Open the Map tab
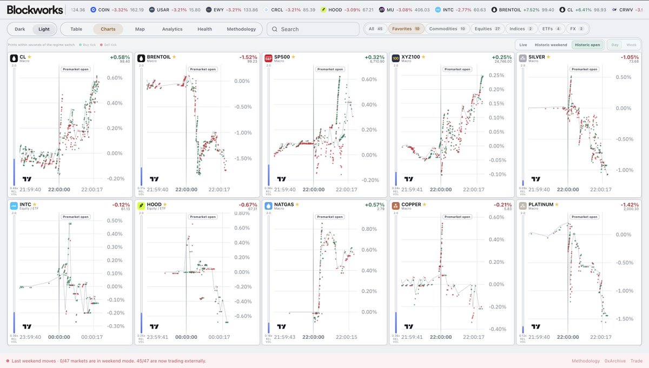 tap(140, 29)
